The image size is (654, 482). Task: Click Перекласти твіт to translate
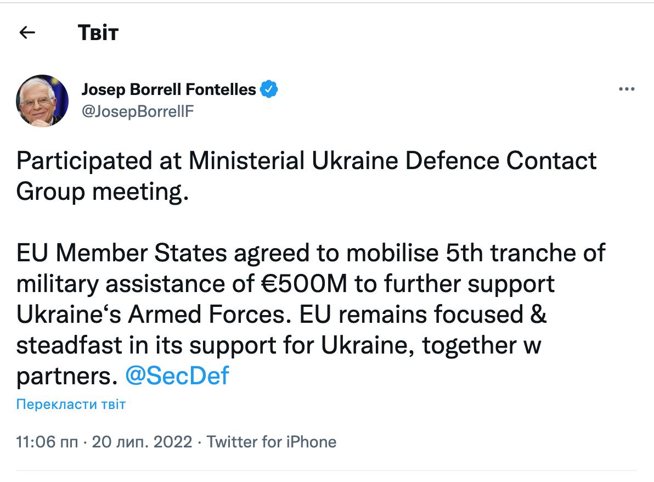coord(71,405)
